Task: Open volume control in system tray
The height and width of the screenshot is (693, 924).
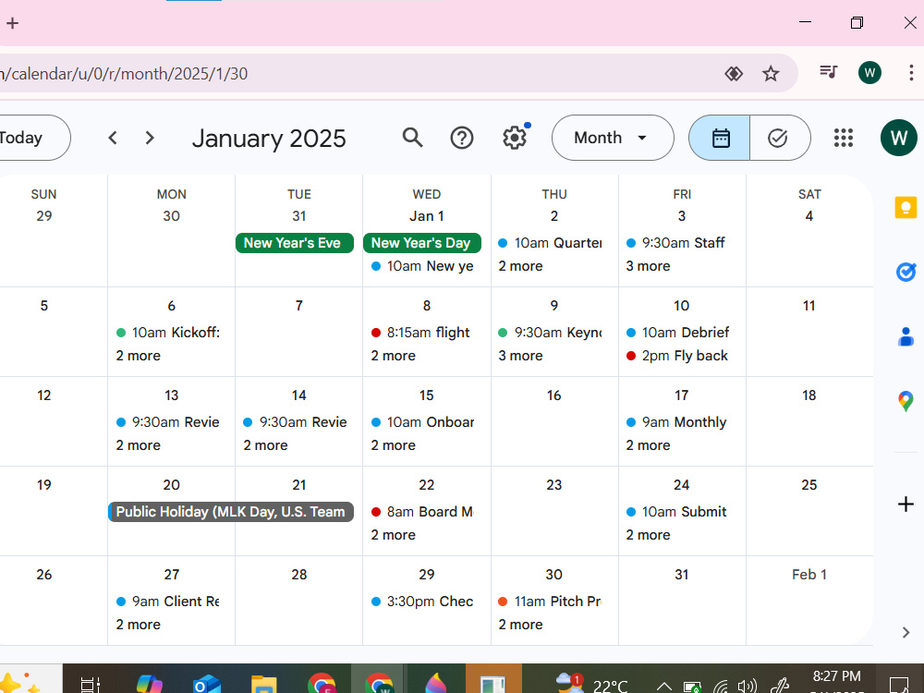Action: tap(748, 686)
